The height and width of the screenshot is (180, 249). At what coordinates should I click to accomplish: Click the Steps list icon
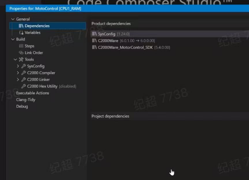(21, 46)
